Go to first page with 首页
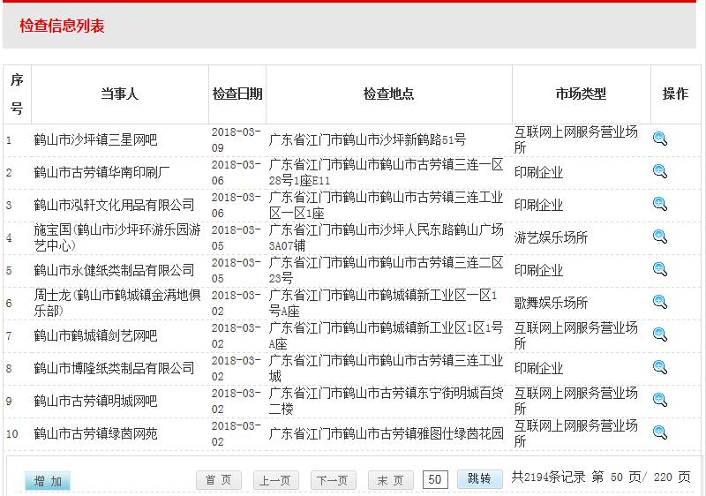 (x=218, y=480)
